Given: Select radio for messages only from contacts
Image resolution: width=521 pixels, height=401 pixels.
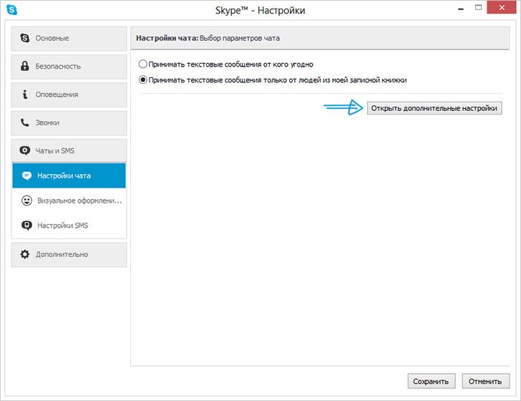Looking at the screenshot, I should tap(143, 80).
